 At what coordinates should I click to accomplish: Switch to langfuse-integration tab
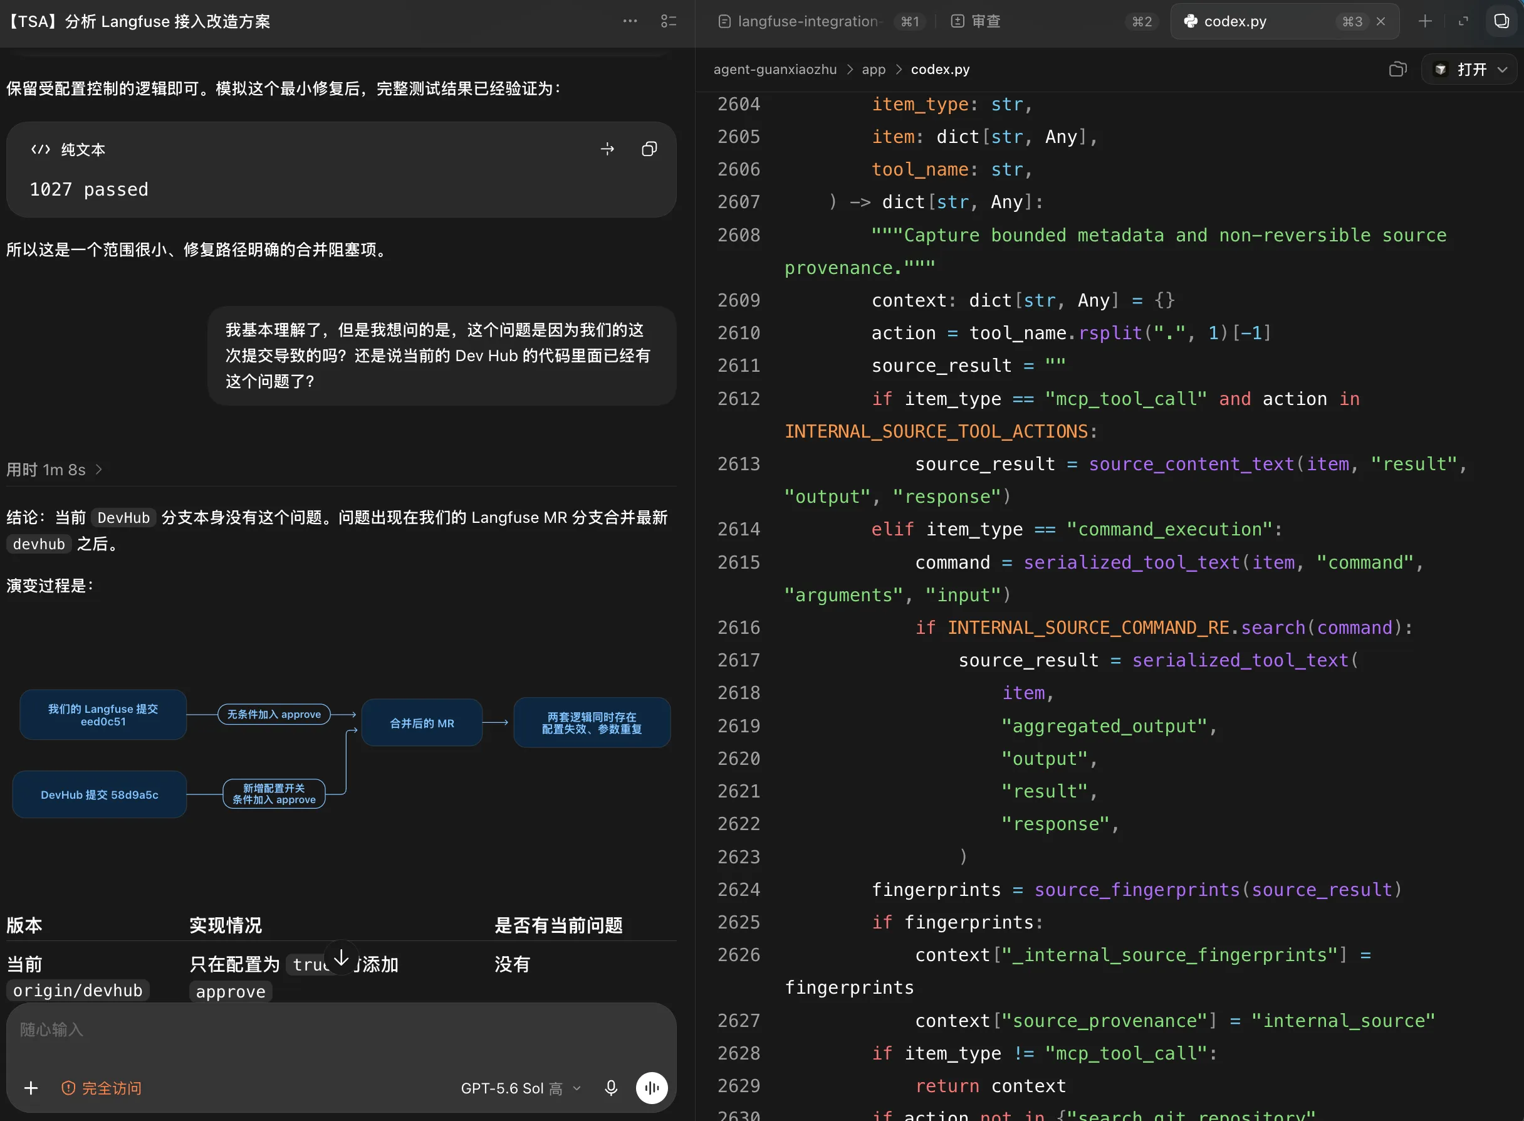pyautogui.click(x=820, y=21)
